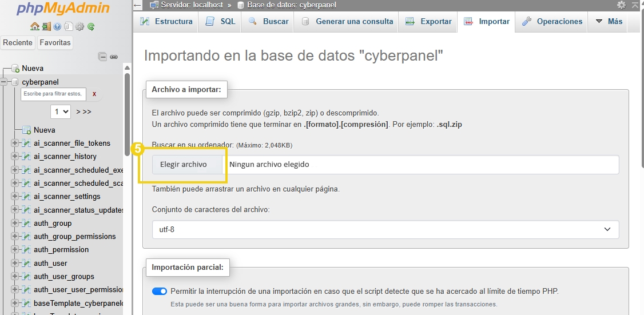Open navigation panel settings gear

click(x=79, y=27)
